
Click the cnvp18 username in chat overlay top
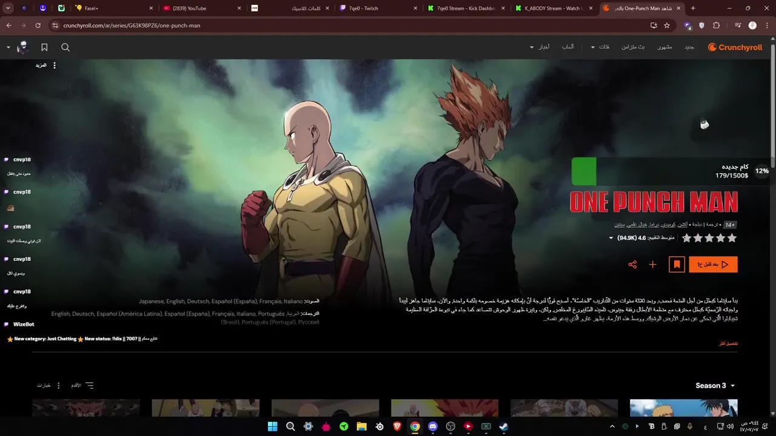point(22,160)
